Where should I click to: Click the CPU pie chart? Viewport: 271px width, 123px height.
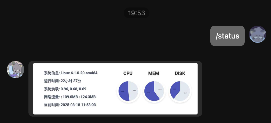pyautogui.click(x=128, y=91)
